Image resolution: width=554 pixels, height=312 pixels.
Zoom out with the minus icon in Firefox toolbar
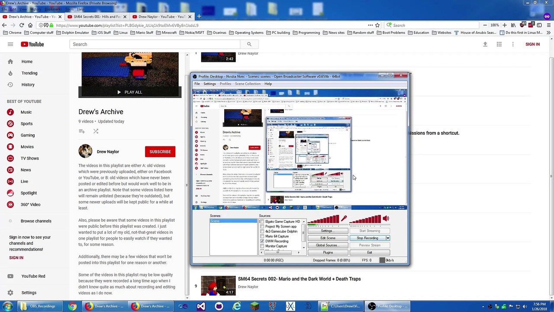pyautogui.click(x=485, y=25)
